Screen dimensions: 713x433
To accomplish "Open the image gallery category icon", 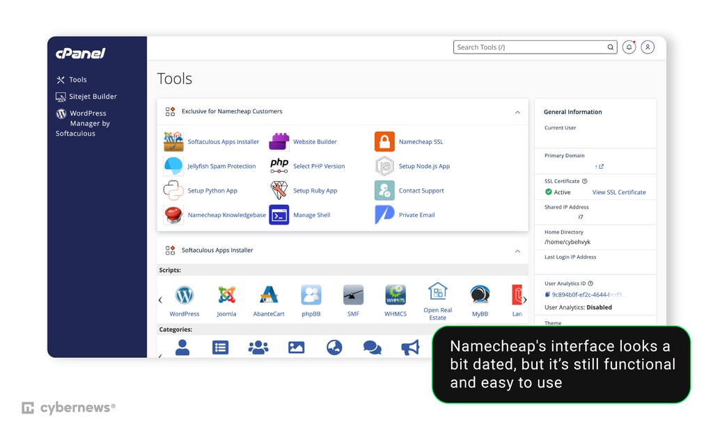I will (296, 348).
